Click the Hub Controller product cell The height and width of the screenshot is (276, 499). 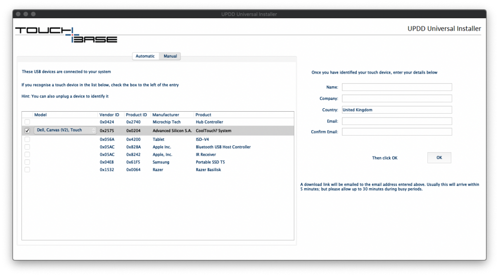[210, 122]
